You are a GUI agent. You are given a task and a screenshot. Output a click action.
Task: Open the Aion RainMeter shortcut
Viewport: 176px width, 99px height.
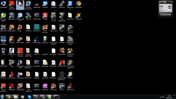click(x=3, y=40)
